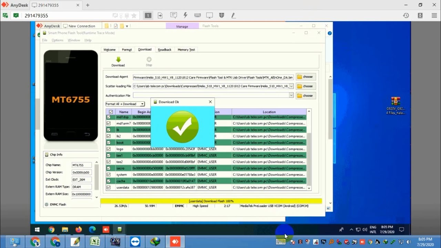Viewport: 441px width, 248px height.
Task: Open Chrome on remote taskbar
Action: click(51, 229)
